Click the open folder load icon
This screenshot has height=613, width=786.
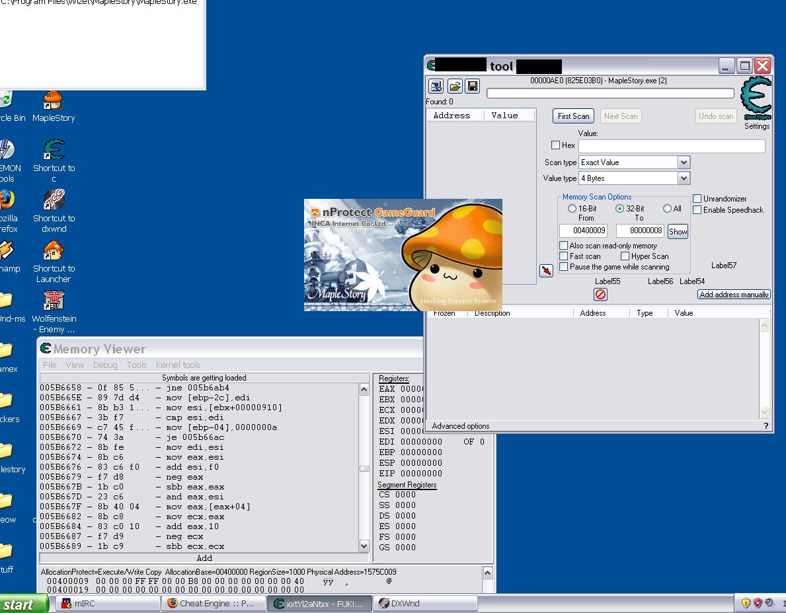pyautogui.click(x=455, y=86)
